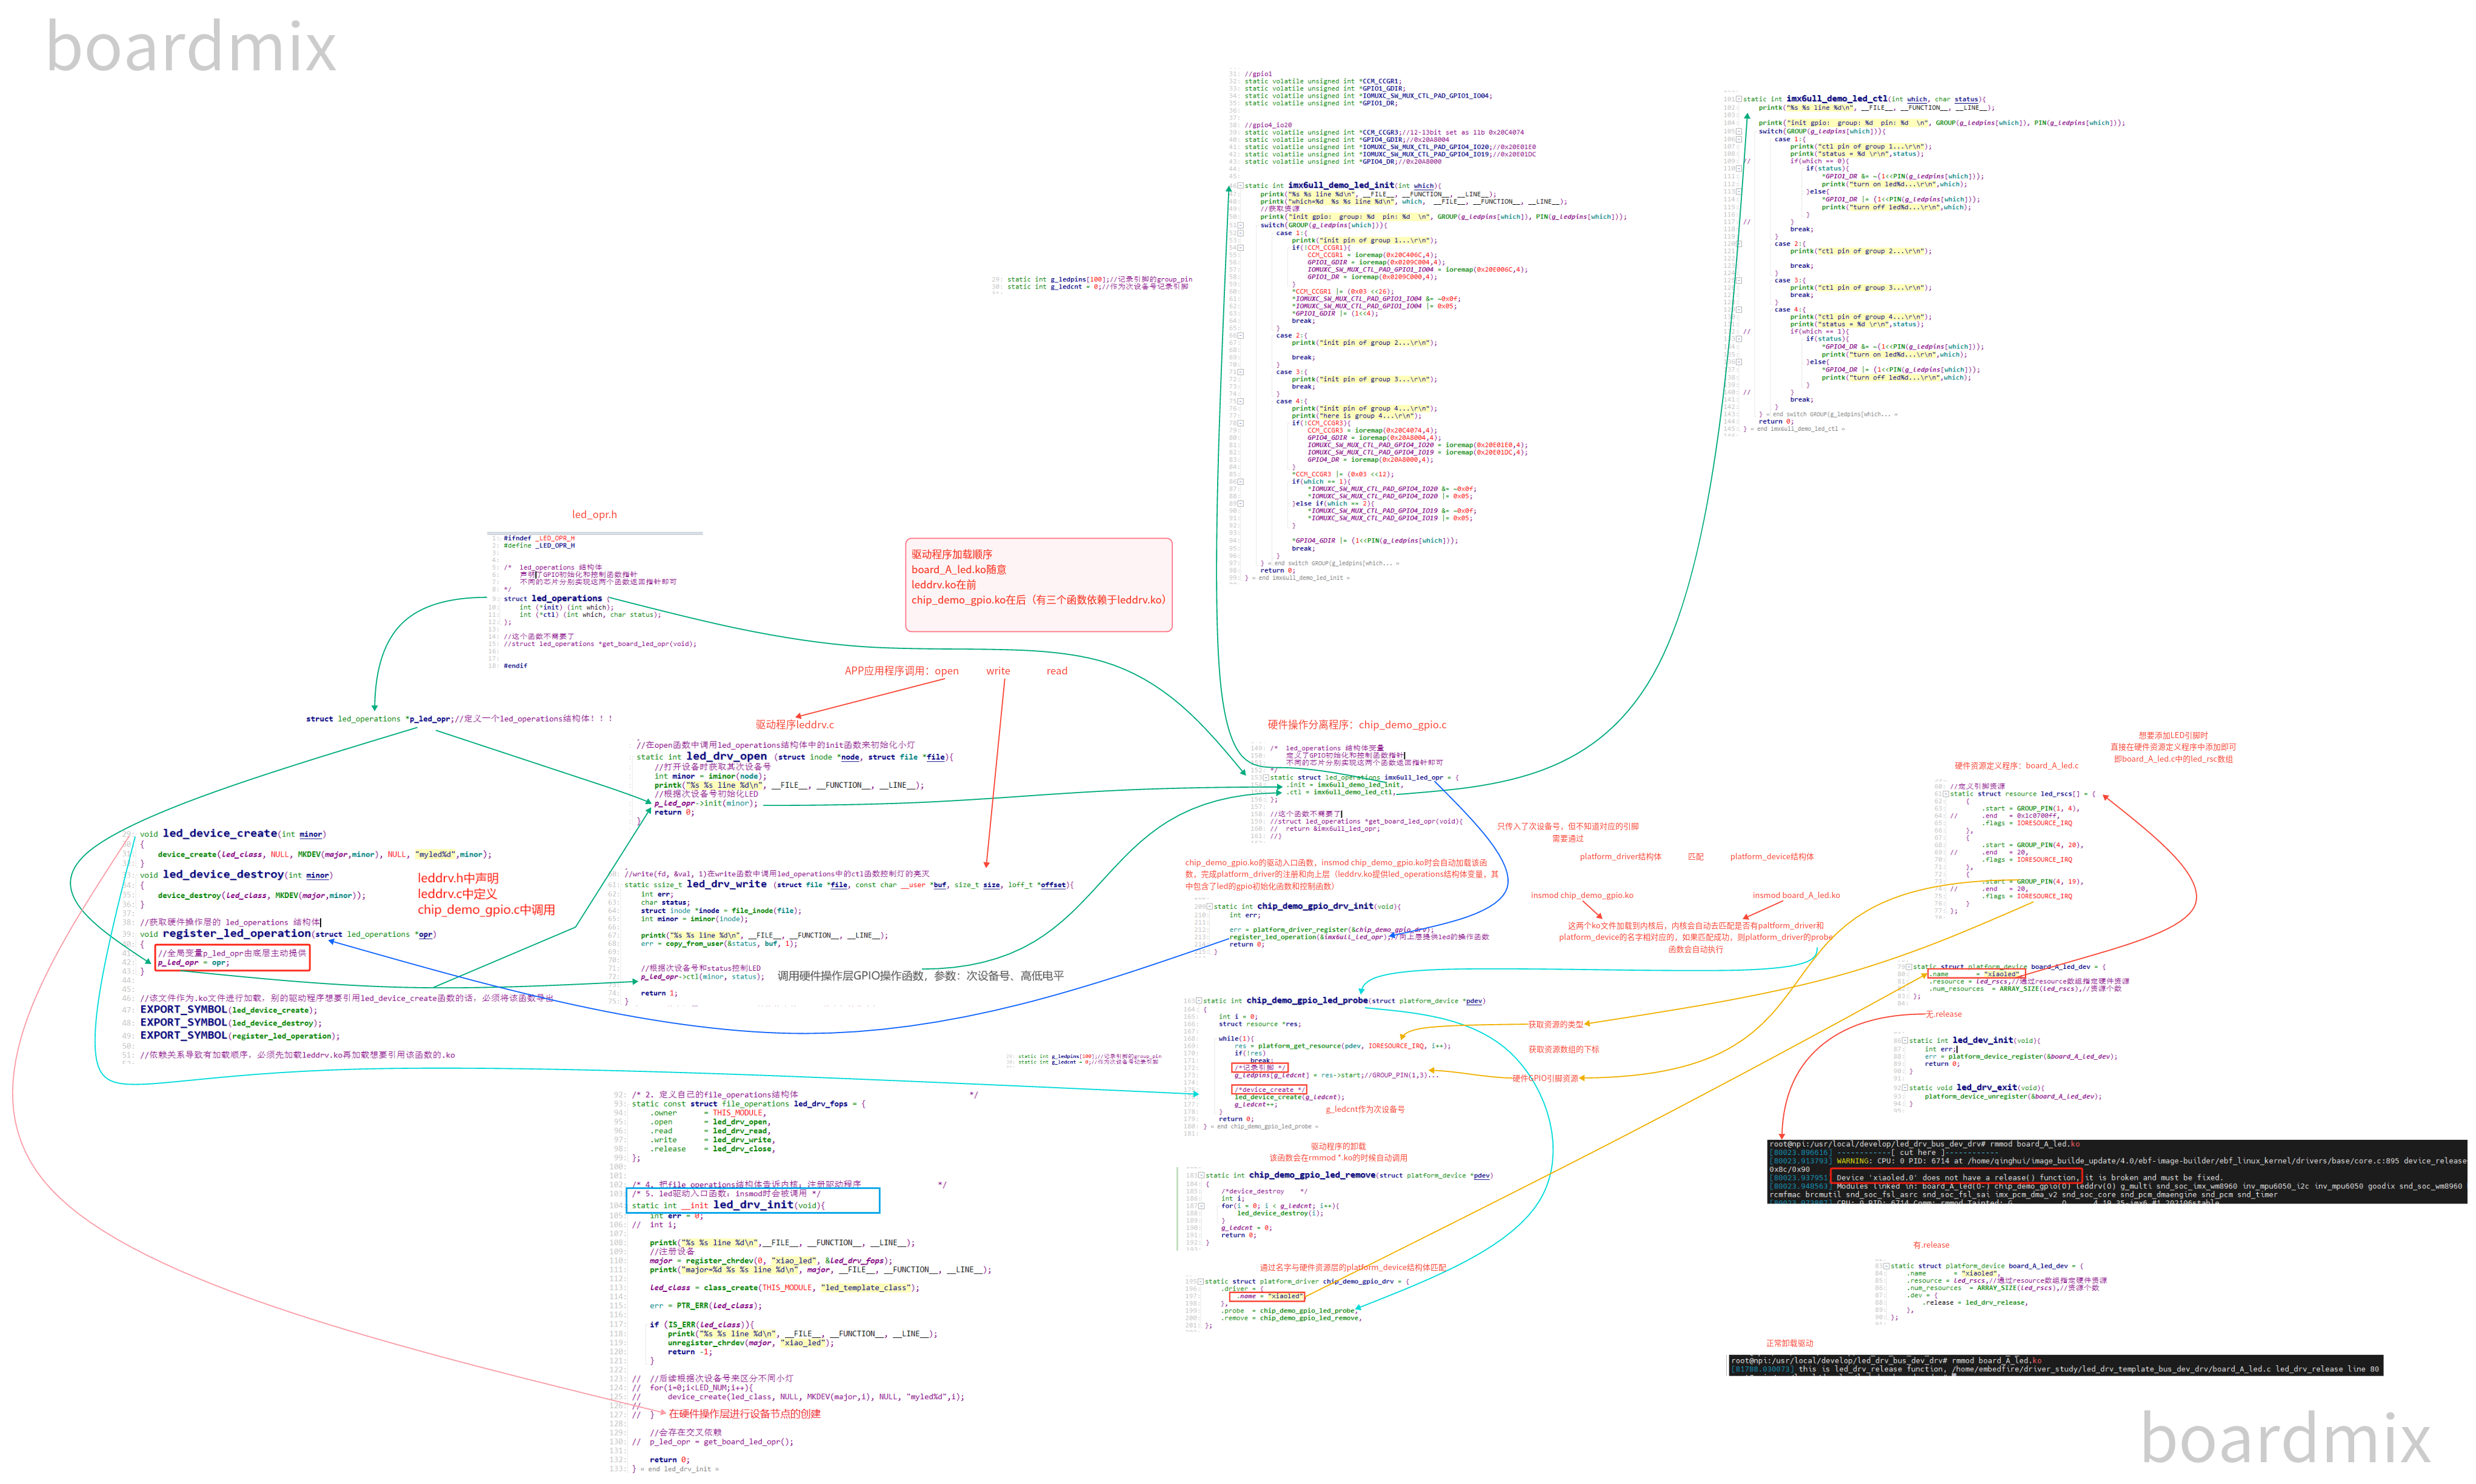Click the EXPORT_SYMBOL(led_device_create) line
Viewport: 2476px width, 1484px height.
pos(228,1010)
